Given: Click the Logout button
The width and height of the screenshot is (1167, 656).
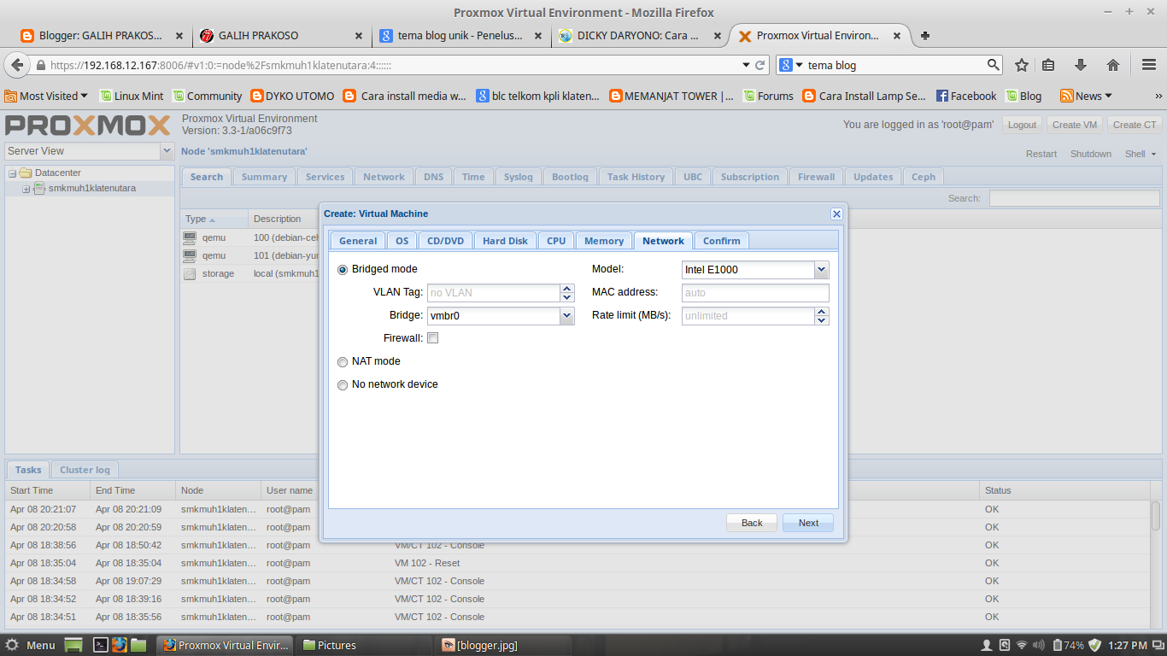Looking at the screenshot, I should [x=1022, y=125].
